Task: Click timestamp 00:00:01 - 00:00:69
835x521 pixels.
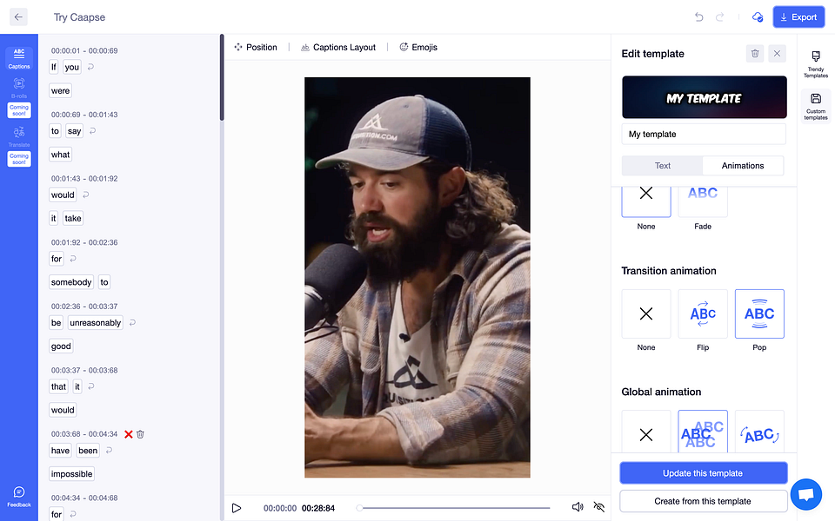Action: click(x=84, y=50)
